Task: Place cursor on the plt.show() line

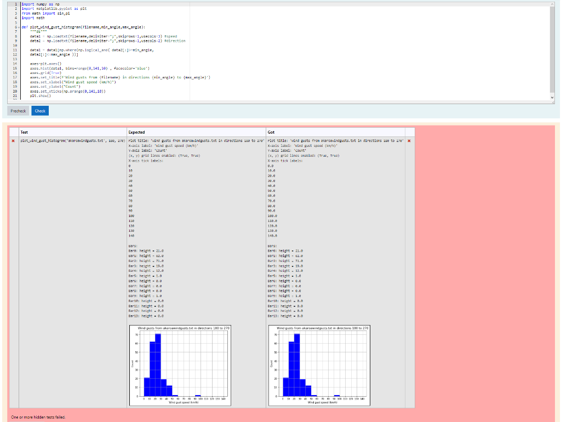Action: [39, 95]
